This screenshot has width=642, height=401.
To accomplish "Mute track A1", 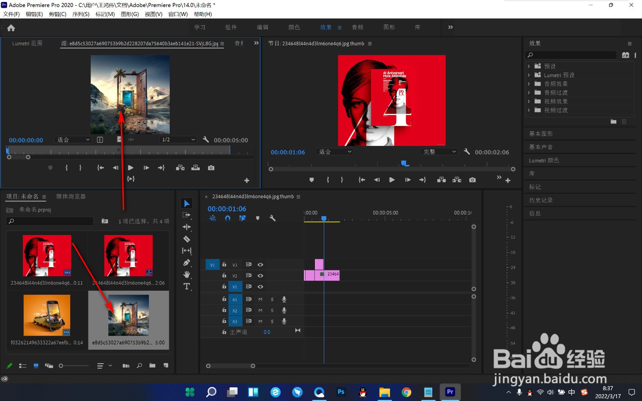I will (260, 299).
